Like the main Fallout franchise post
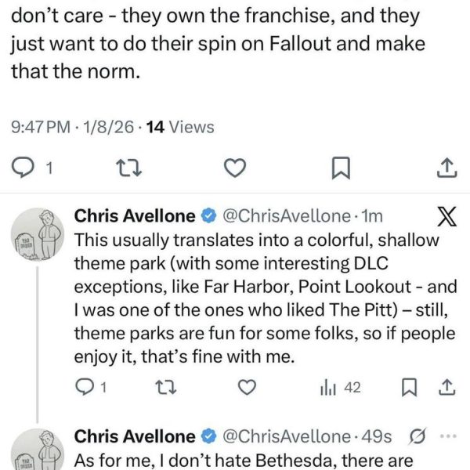The width and height of the screenshot is (470, 470). pos(236,167)
